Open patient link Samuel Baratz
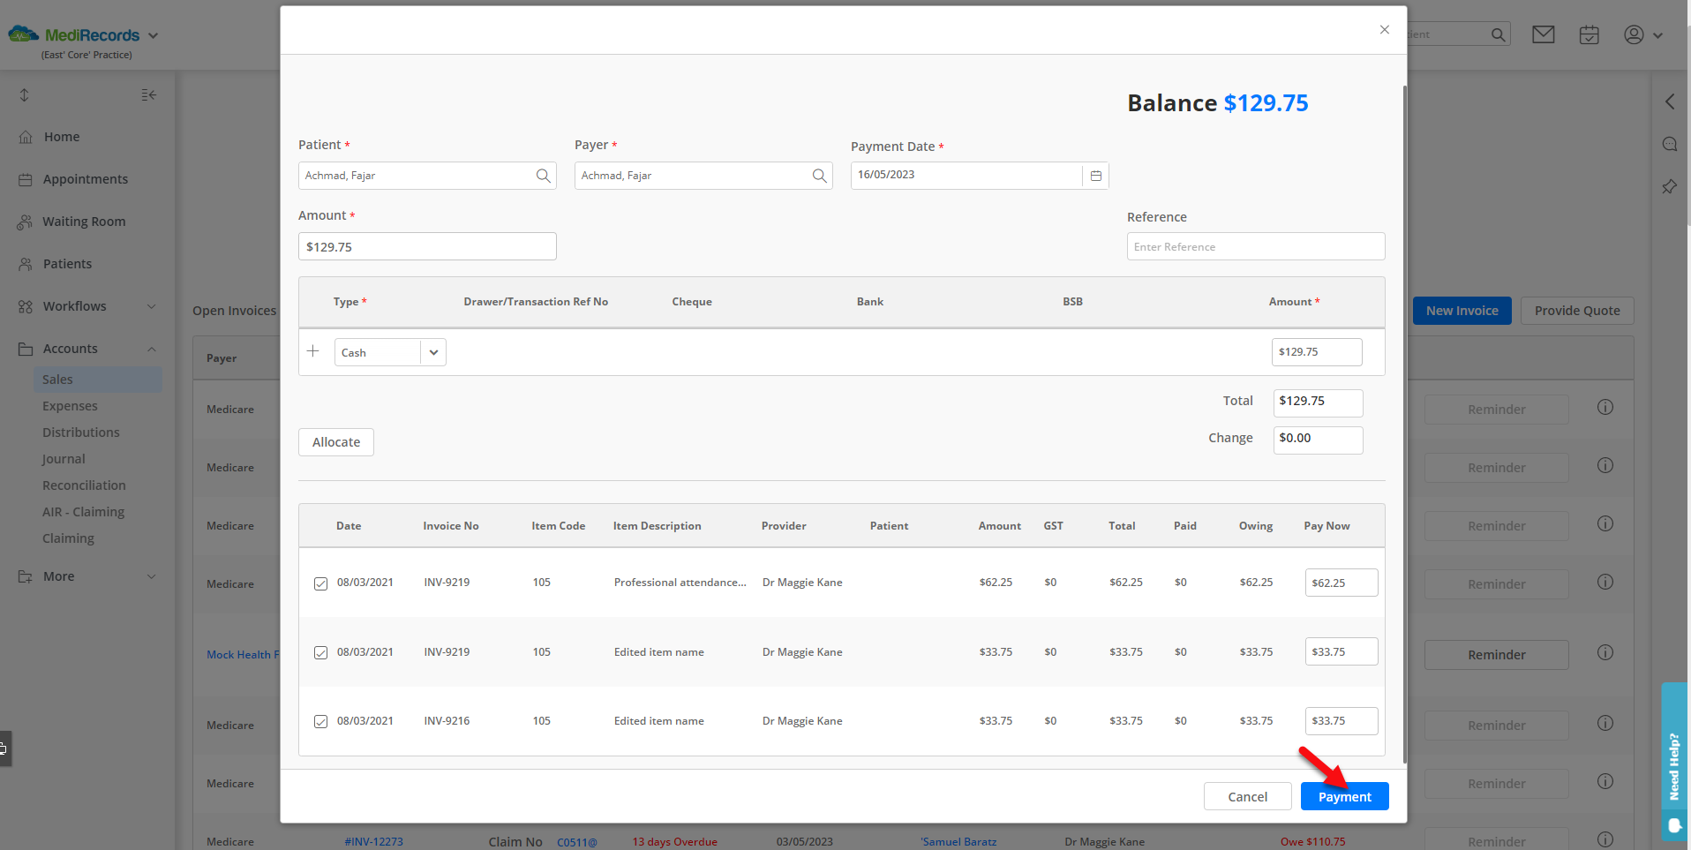The width and height of the screenshot is (1691, 850). click(958, 842)
